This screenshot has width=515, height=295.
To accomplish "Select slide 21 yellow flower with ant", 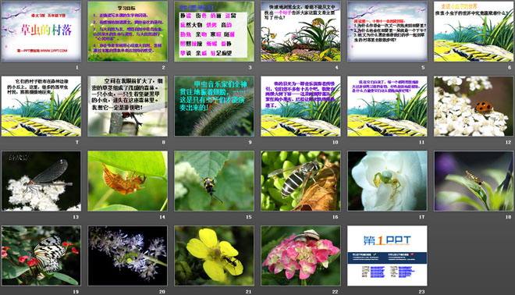I will click(214, 255).
